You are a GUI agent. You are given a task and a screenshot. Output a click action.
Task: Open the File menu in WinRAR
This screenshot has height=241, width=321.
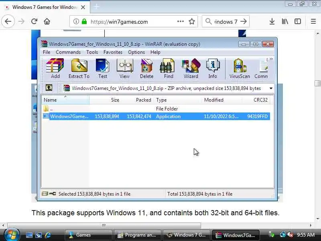(x=47, y=52)
